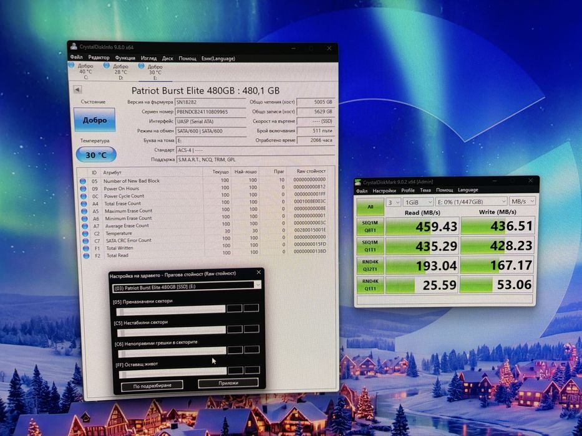Image resolution: width=582 pixels, height=436 pixels.
Task: Click the Raw стойност column header
Action: pos(311,171)
